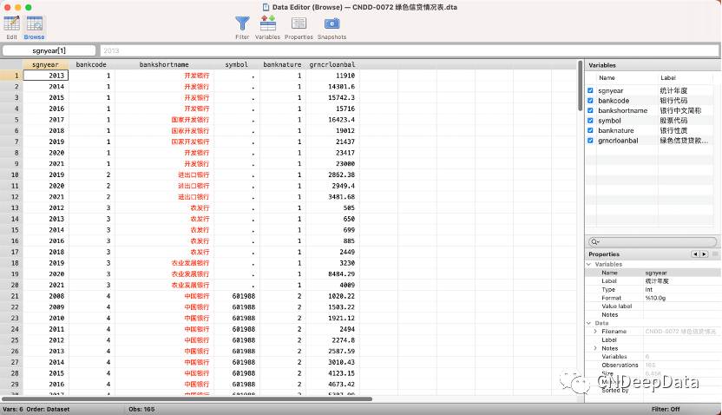Select the symbol column header

coord(237,64)
